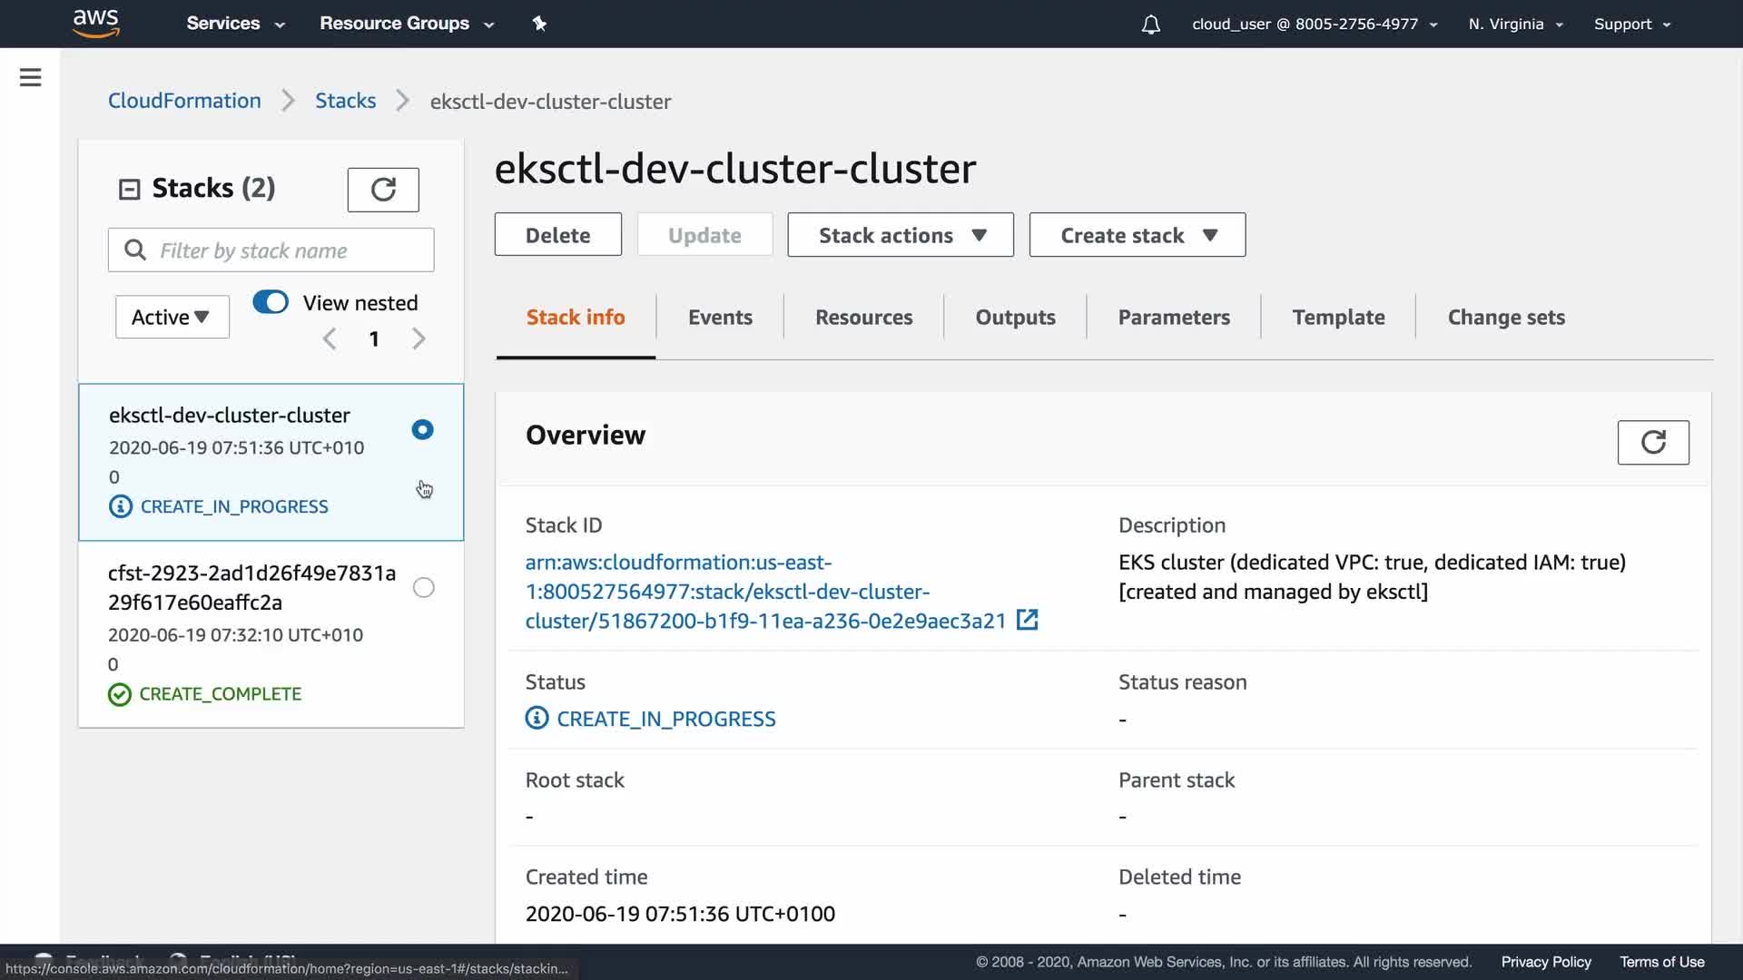Viewport: 1743px width, 980px height.
Task: Go to next stacks page arrow
Action: [x=419, y=338]
